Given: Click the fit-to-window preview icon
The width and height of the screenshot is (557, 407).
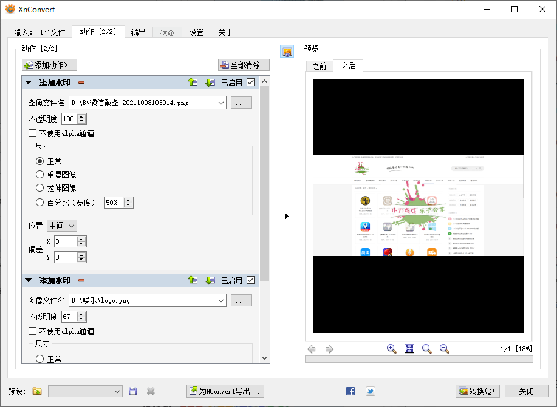Looking at the screenshot, I should coord(409,349).
